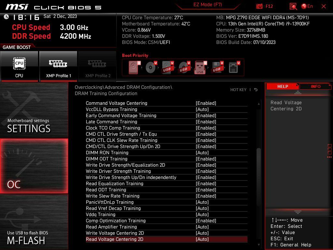Select XMP Profile 2
Image resolution: width=333 pixels, height=250 pixels.
point(98,66)
